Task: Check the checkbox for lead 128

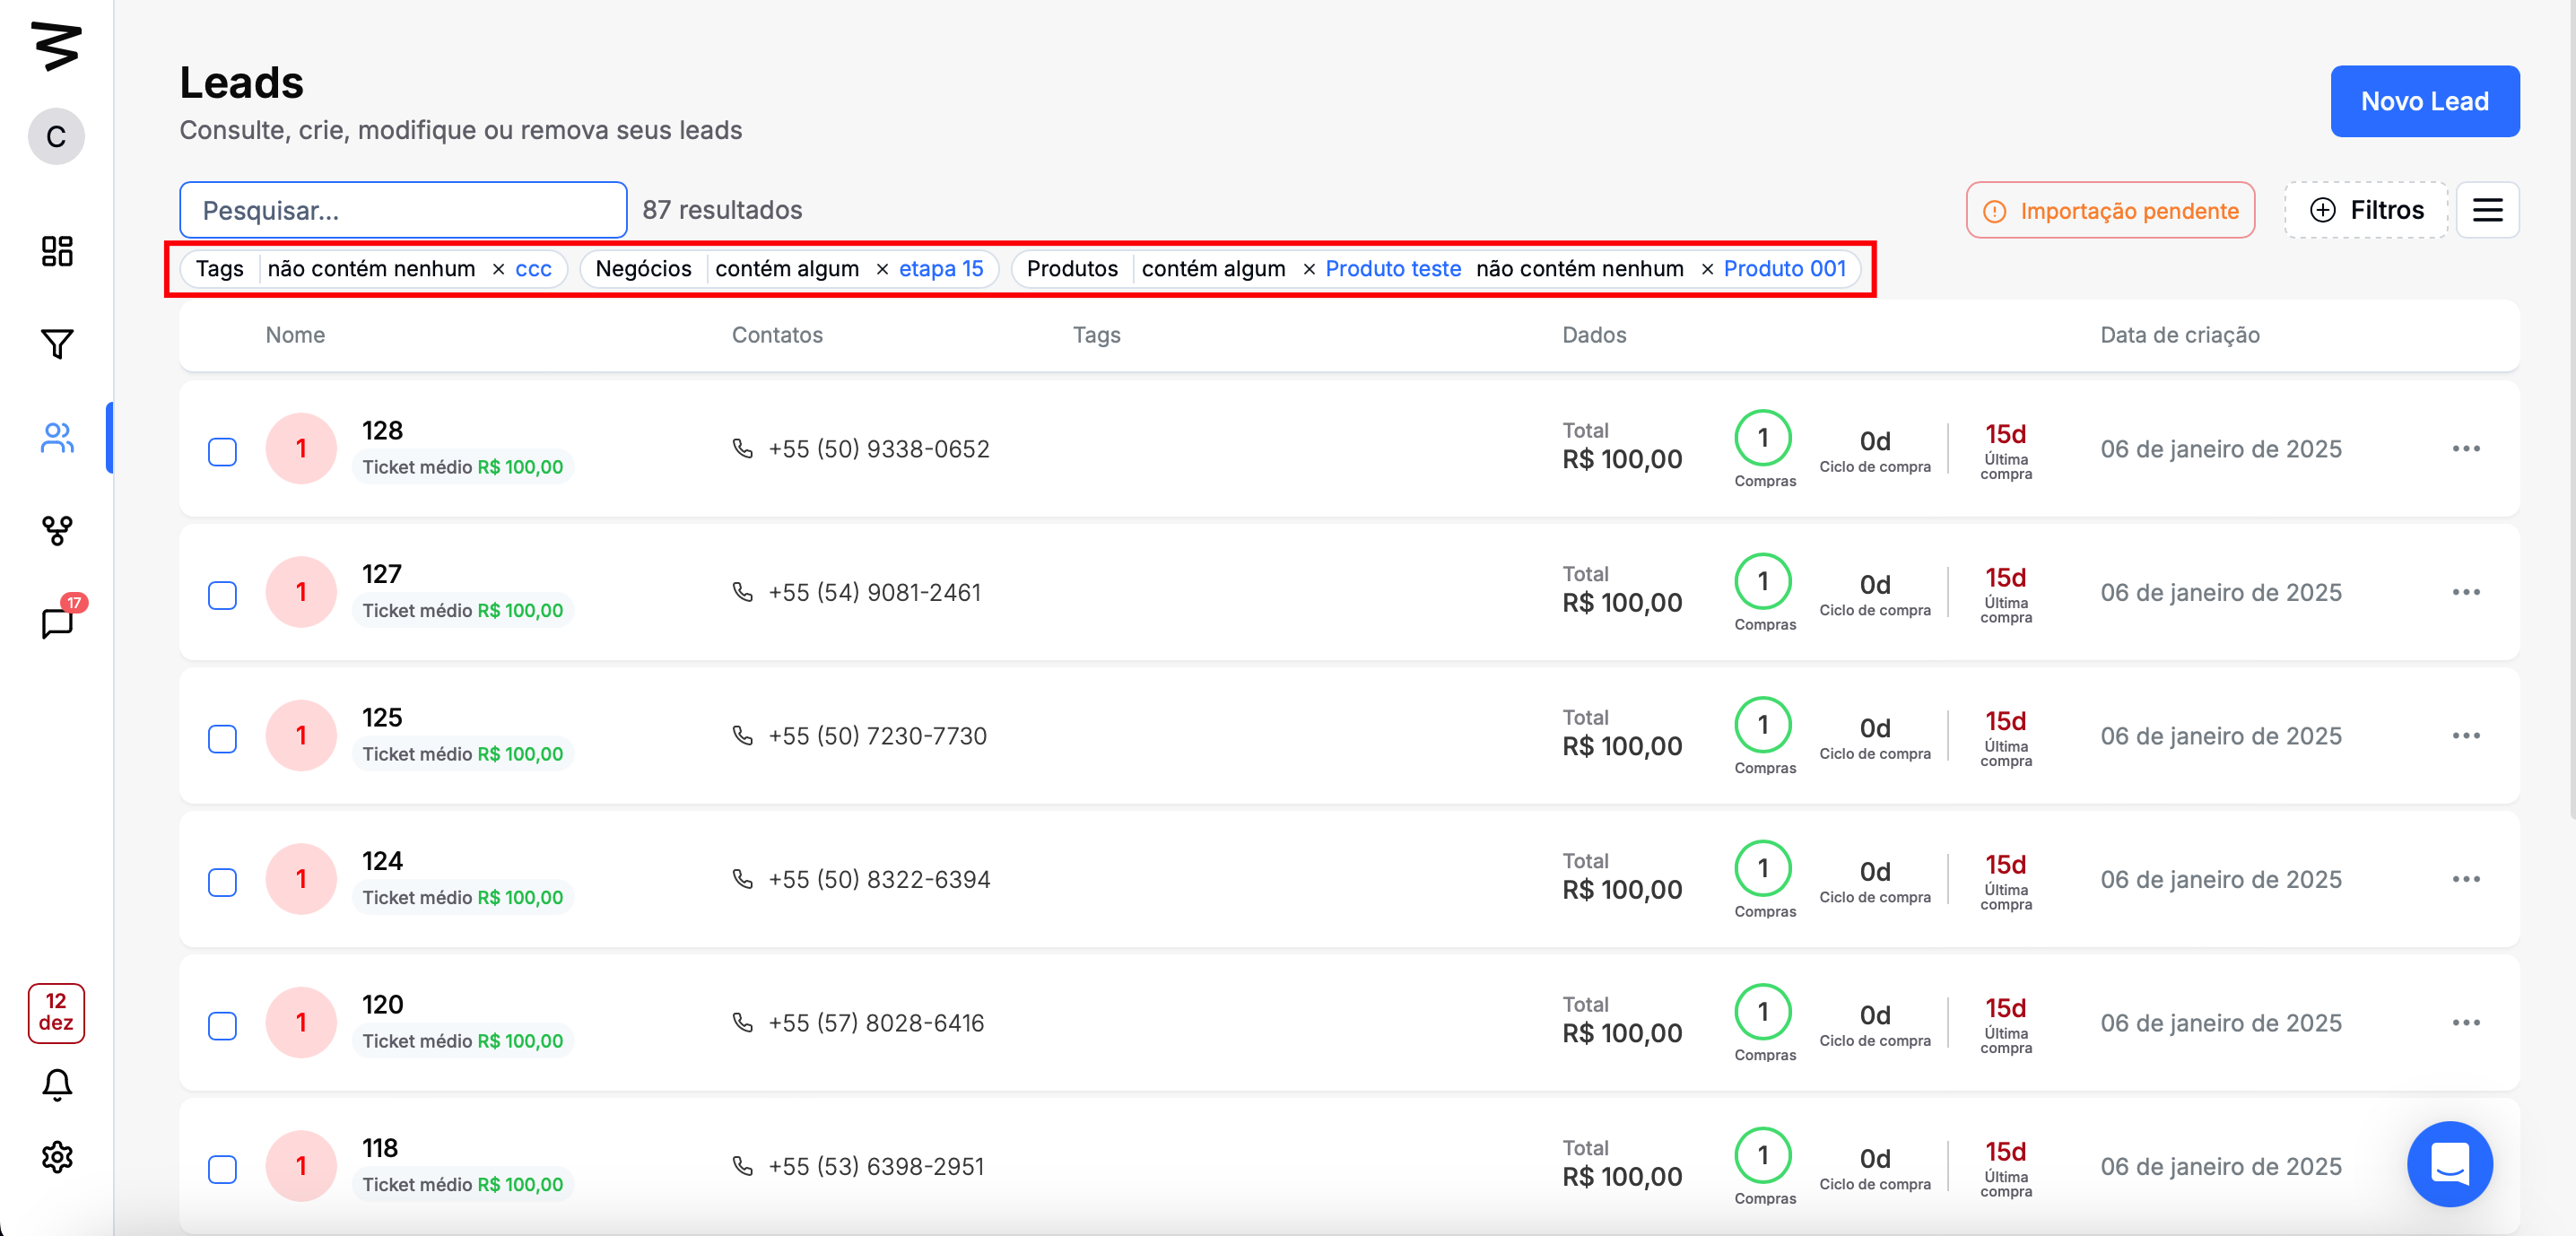Action: [x=222, y=451]
